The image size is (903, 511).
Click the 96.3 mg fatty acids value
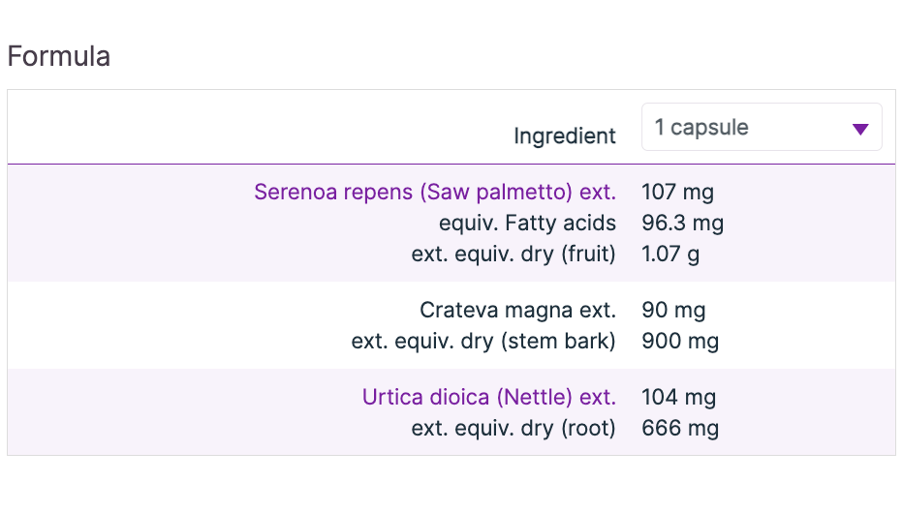682,223
